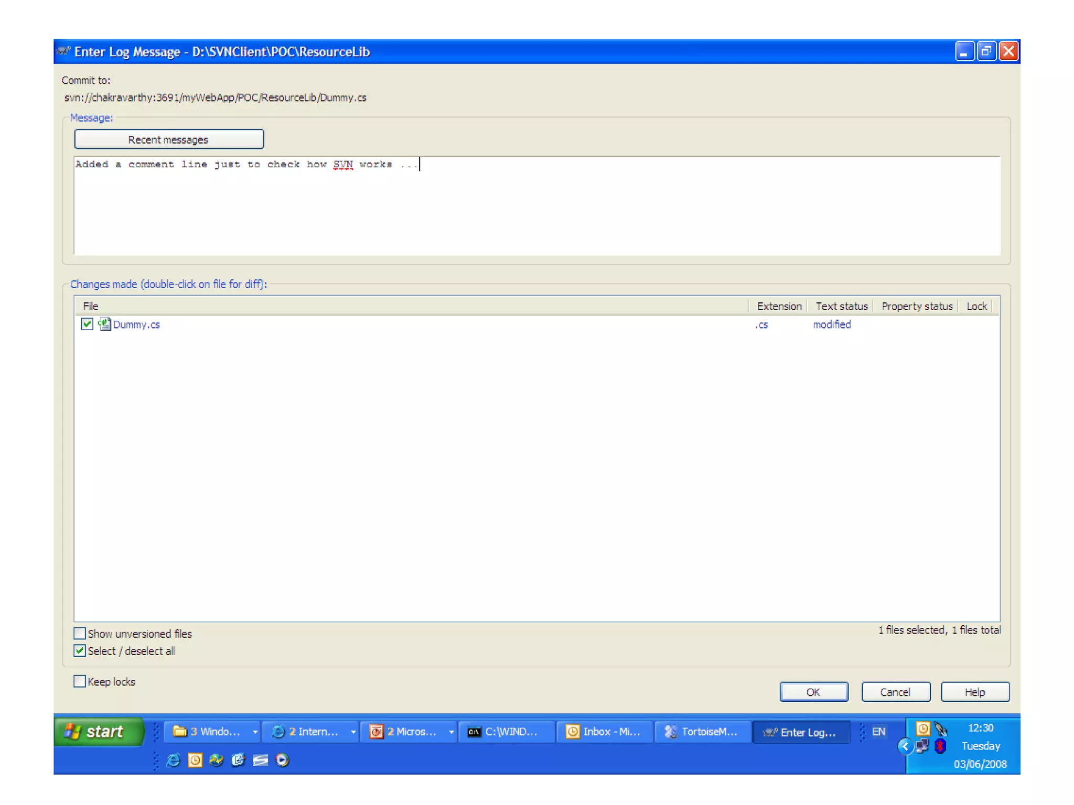
Task: Sort files by the Extension column header
Action: (779, 306)
